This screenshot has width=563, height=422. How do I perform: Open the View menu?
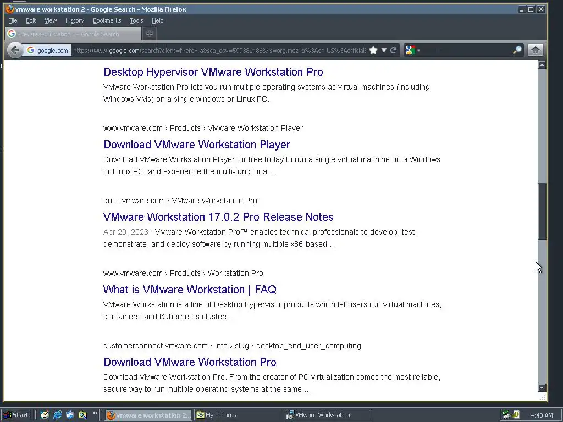51,20
